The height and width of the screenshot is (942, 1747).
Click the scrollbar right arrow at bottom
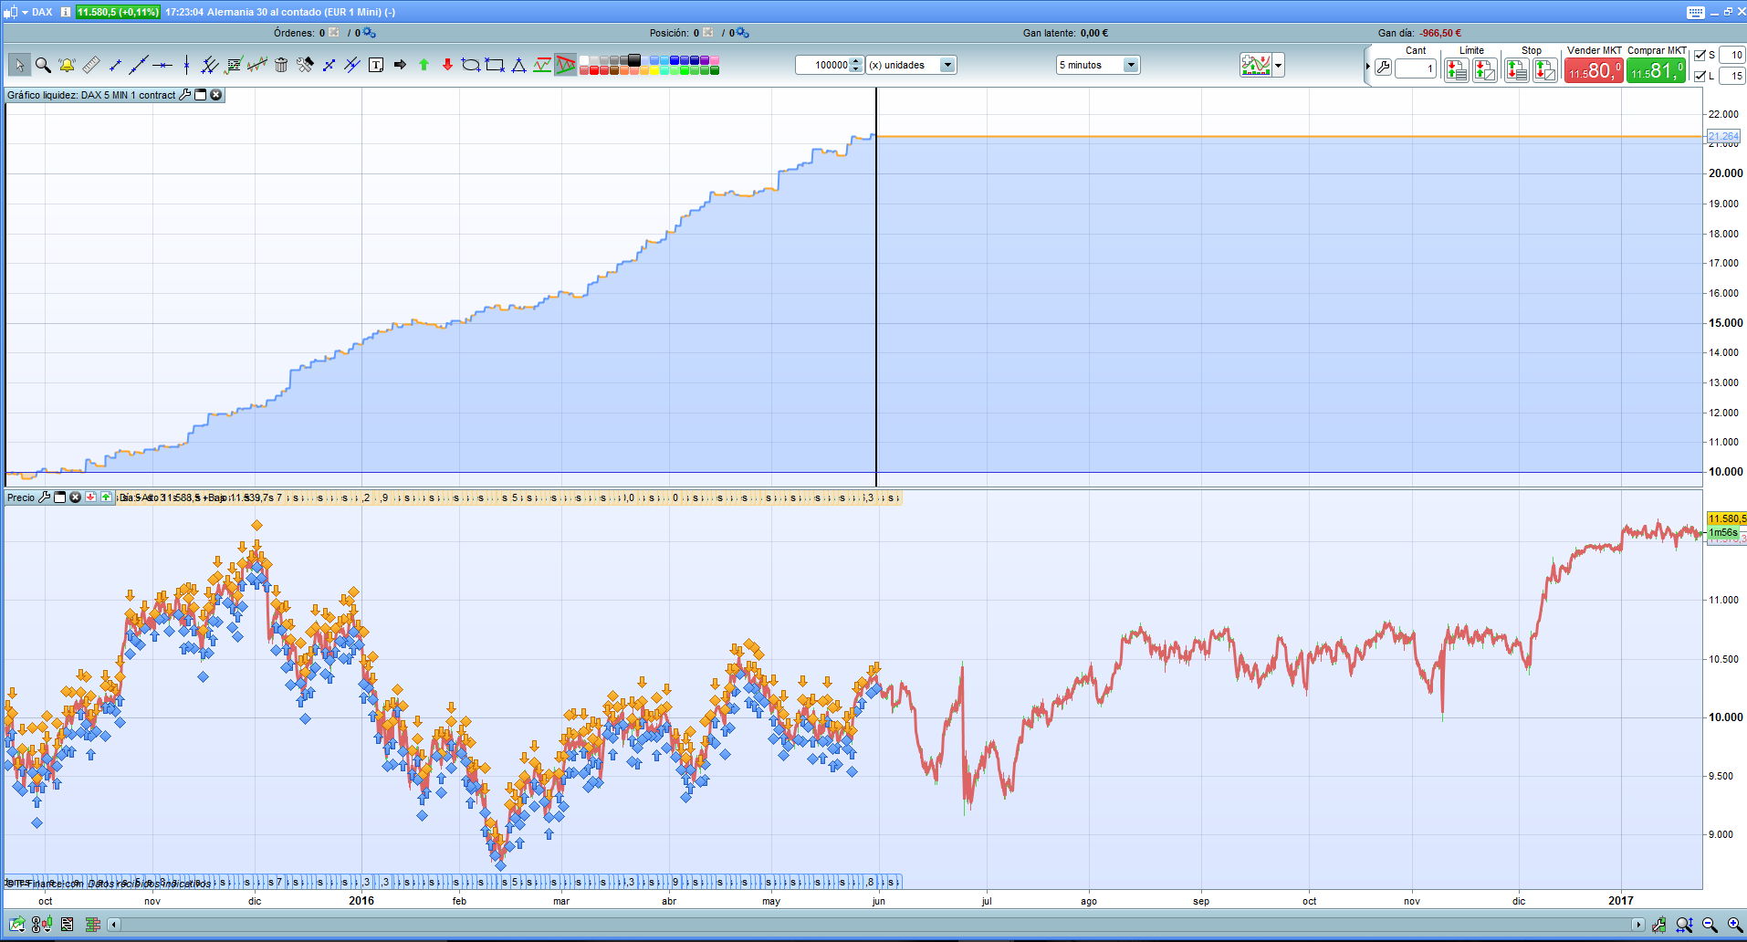pyautogui.click(x=1638, y=925)
